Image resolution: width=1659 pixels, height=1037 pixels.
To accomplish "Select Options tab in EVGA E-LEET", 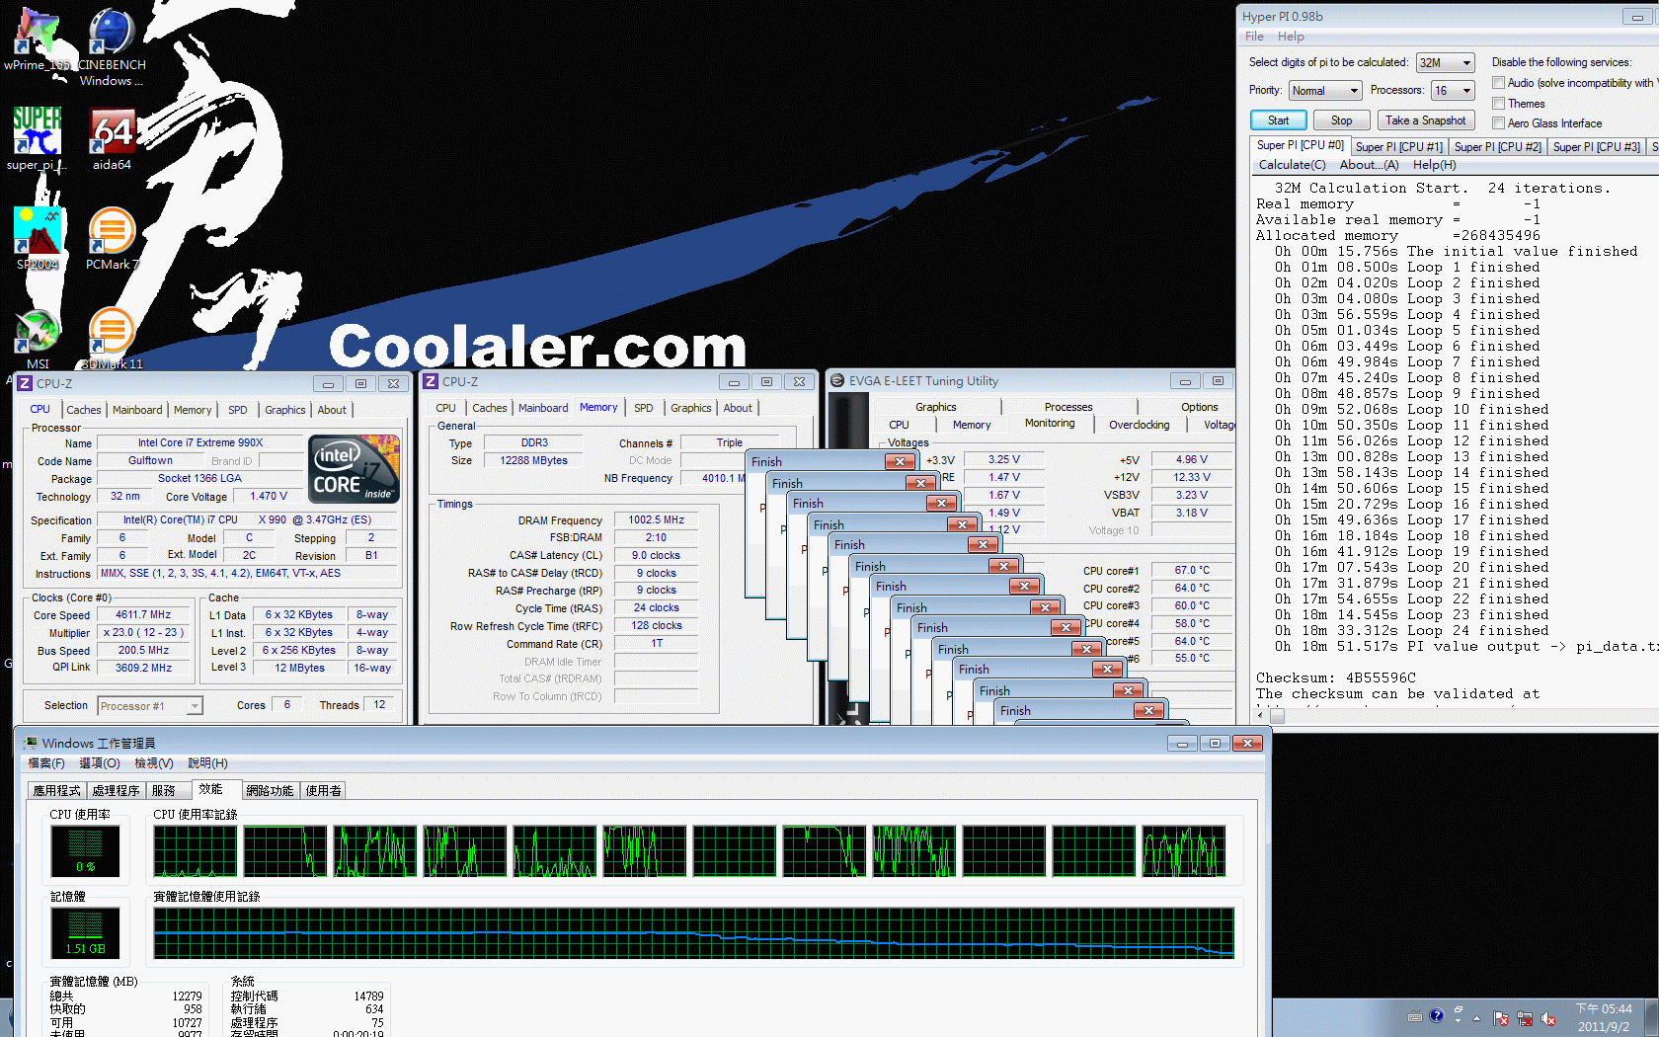I will (1199, 407).
